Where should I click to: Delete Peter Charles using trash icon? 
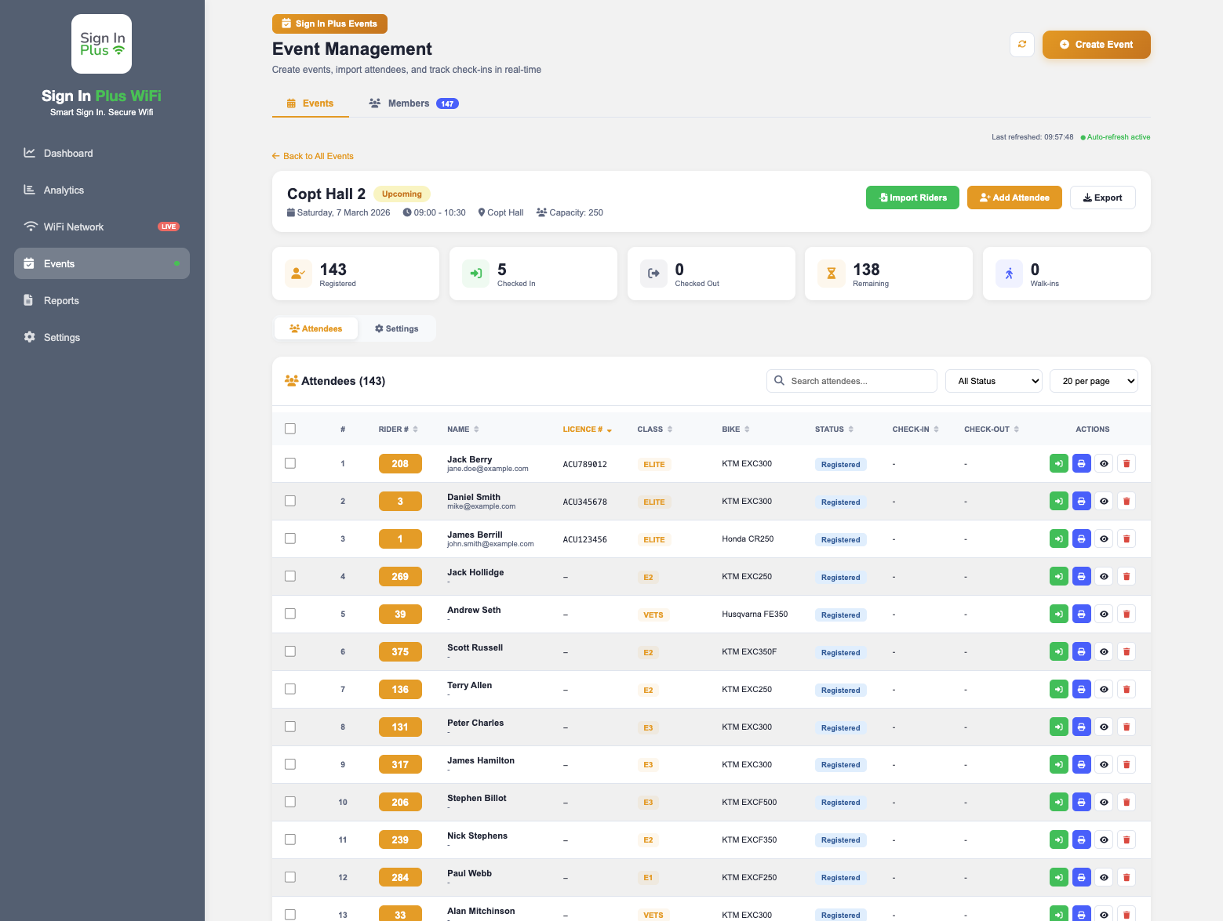pyautogui.click(x=1126, y=727)
